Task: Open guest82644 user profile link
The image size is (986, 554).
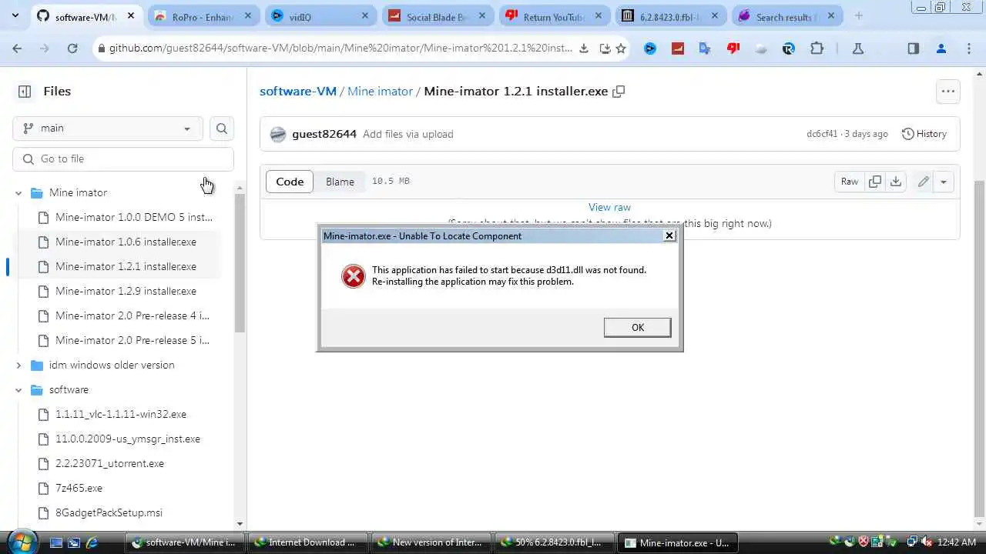Action: click(x=324, y=134)
